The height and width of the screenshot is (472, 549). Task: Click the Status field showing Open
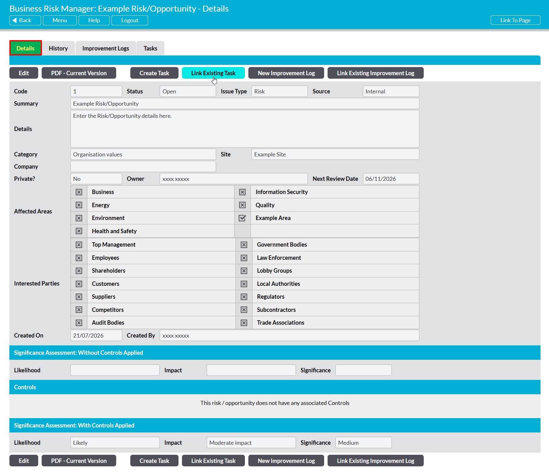[x=188, y=91]
